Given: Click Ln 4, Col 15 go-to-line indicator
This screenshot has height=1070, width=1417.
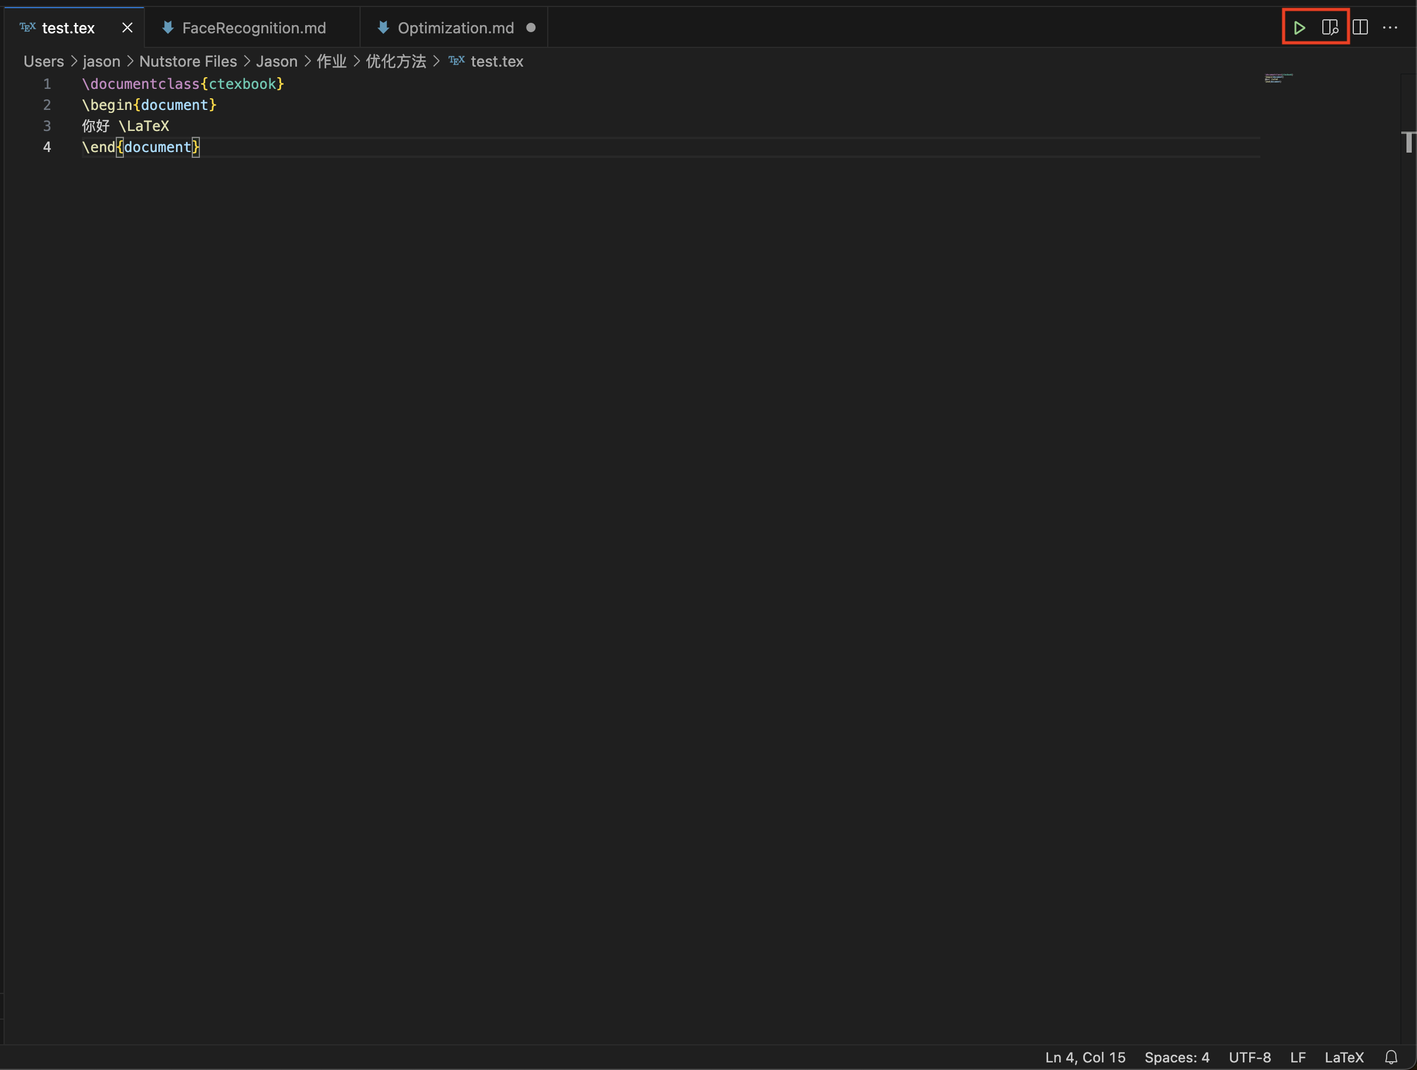Looking at the screenshot, I should click(x=1085, y=1057).
